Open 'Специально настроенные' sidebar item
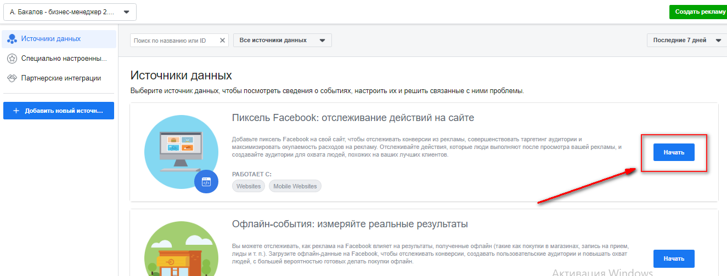This screenshot has width=727, height=276. [64, 59]
